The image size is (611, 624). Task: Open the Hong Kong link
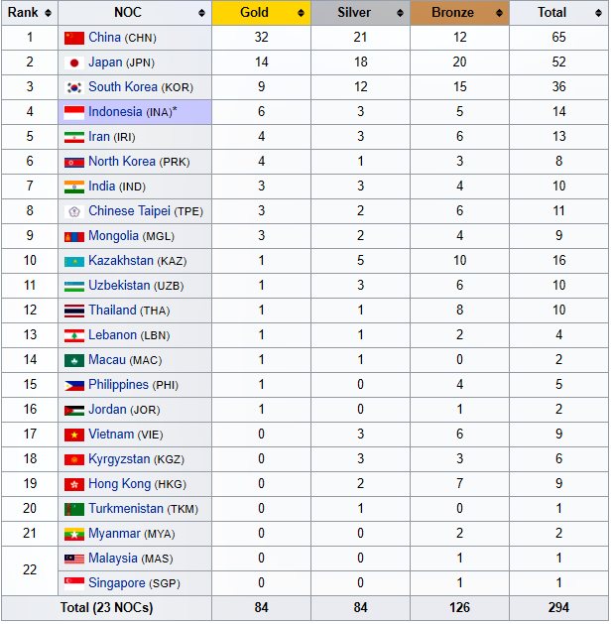click(x=120, y=483)
